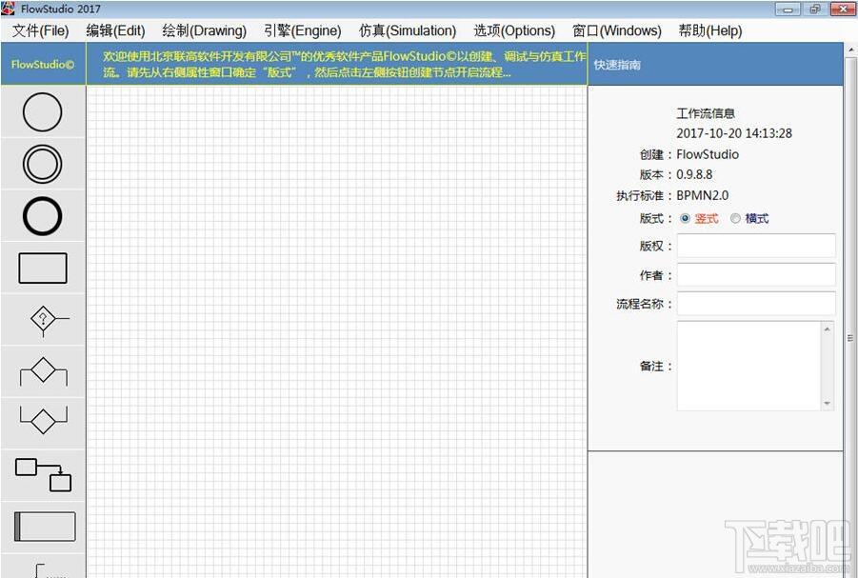The width and height of the screenshot is (858, 578).
Task: Select the linked boxes sub-process tool
Action: click(x=43, y=474)
